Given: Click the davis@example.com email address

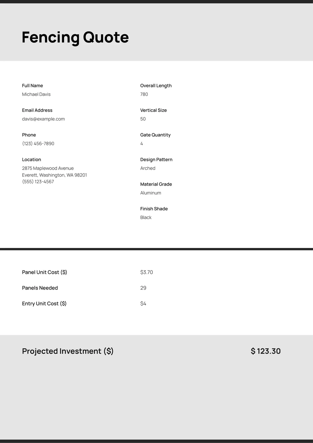Looking at the screenshot, I should (44, 119).
